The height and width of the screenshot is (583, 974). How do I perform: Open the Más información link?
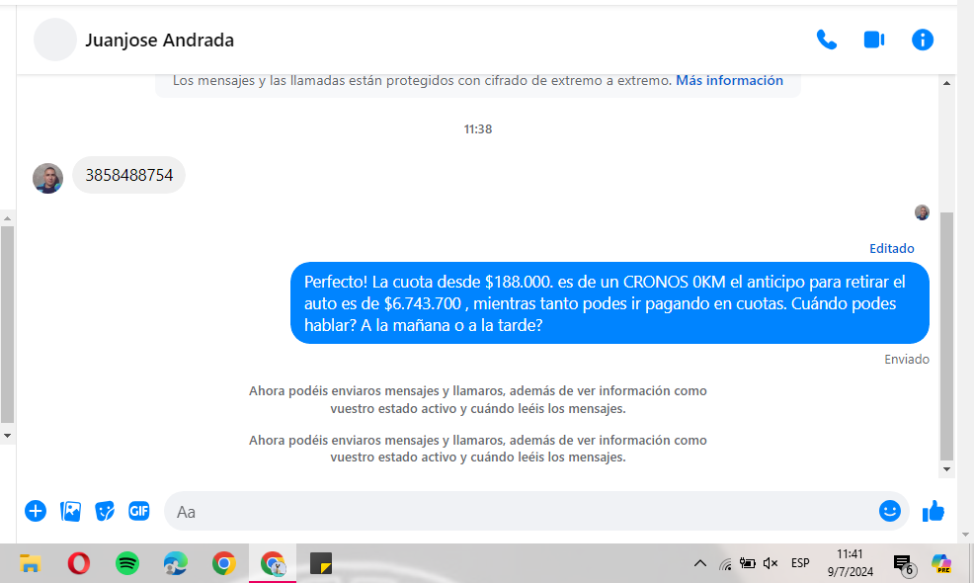point(729,80)
